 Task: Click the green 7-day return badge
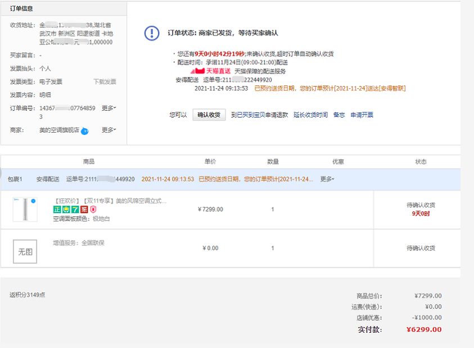75,209
